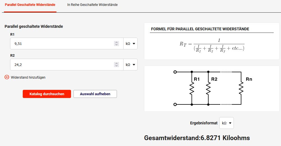
Task: Switch to Parallel Geschaltete Widerstände tab
Action: pos(30,5)
